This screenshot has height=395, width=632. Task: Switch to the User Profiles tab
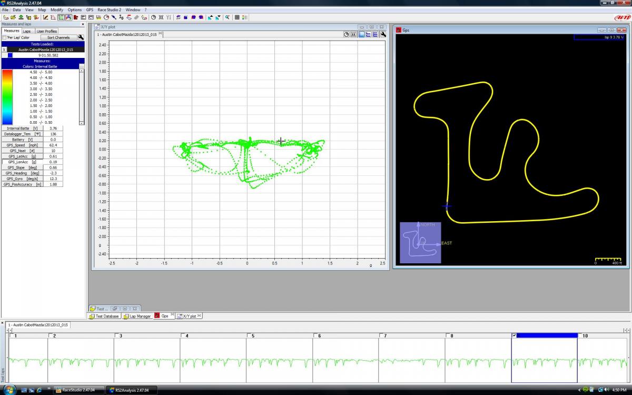47,31
